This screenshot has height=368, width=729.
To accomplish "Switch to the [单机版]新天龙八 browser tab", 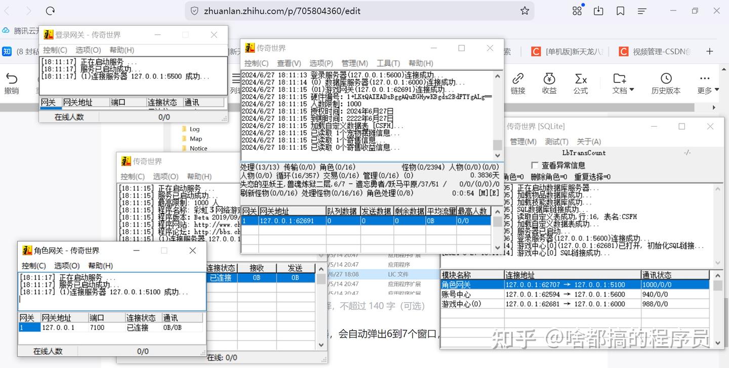I will [x=567, y=51].
